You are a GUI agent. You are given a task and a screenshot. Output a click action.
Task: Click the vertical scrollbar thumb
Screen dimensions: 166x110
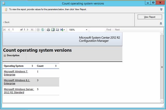162,67
